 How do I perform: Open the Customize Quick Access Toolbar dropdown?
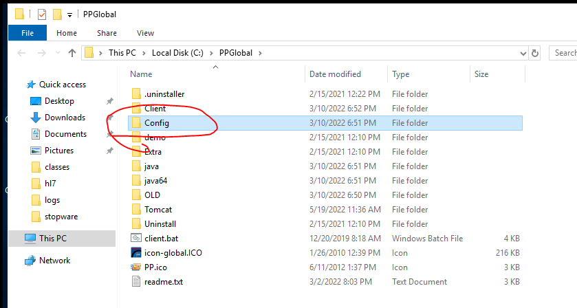coord(69,15)
